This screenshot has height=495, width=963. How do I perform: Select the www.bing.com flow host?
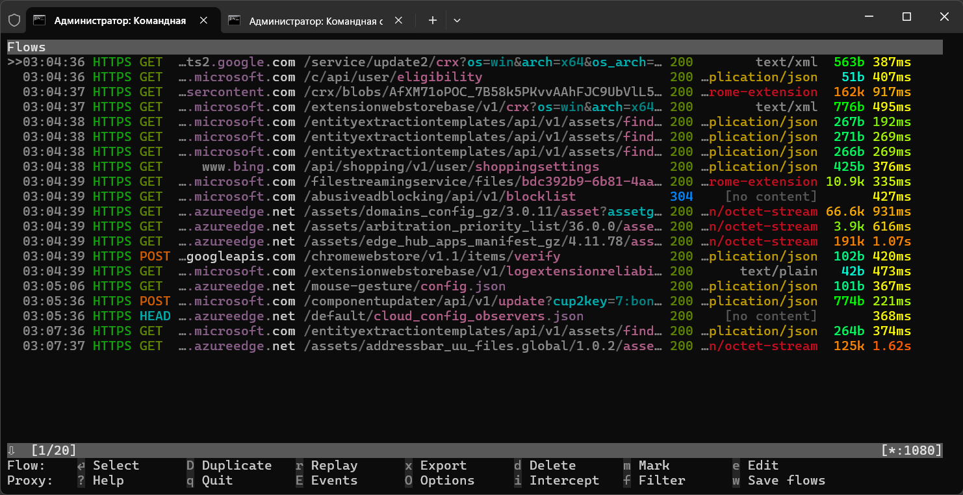coord(249,167)
